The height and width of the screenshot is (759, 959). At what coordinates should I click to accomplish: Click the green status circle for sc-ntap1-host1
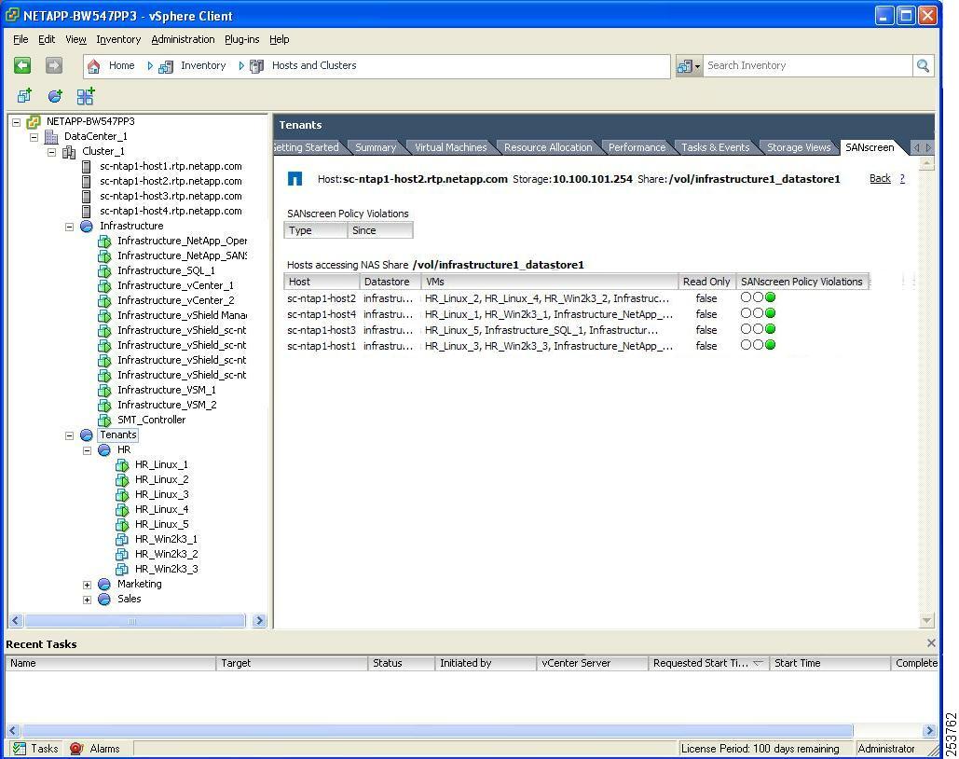(771, 345)
